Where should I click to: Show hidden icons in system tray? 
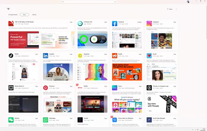193,130
